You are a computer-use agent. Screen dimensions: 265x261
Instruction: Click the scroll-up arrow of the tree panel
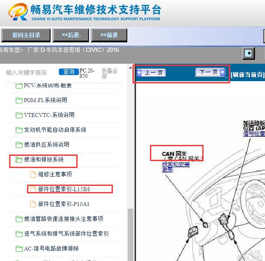130,68
